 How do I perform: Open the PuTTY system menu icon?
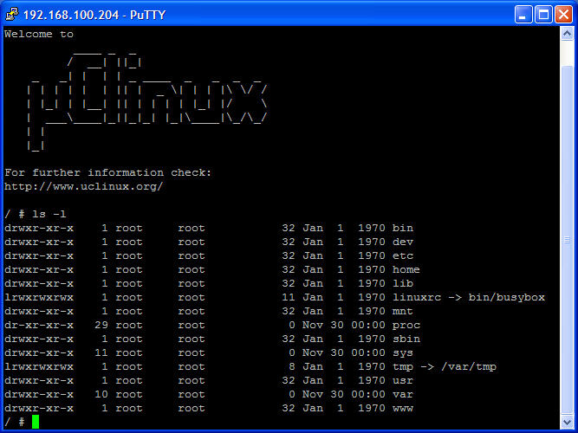pyautogui.click(x=12, y=15)
